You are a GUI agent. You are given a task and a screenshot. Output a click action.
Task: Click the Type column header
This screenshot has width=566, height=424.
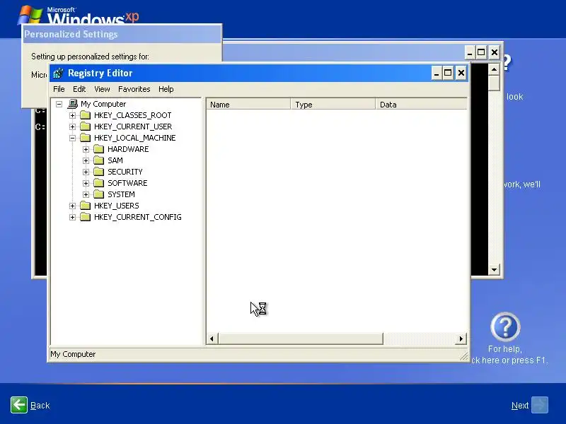[333, 105]
